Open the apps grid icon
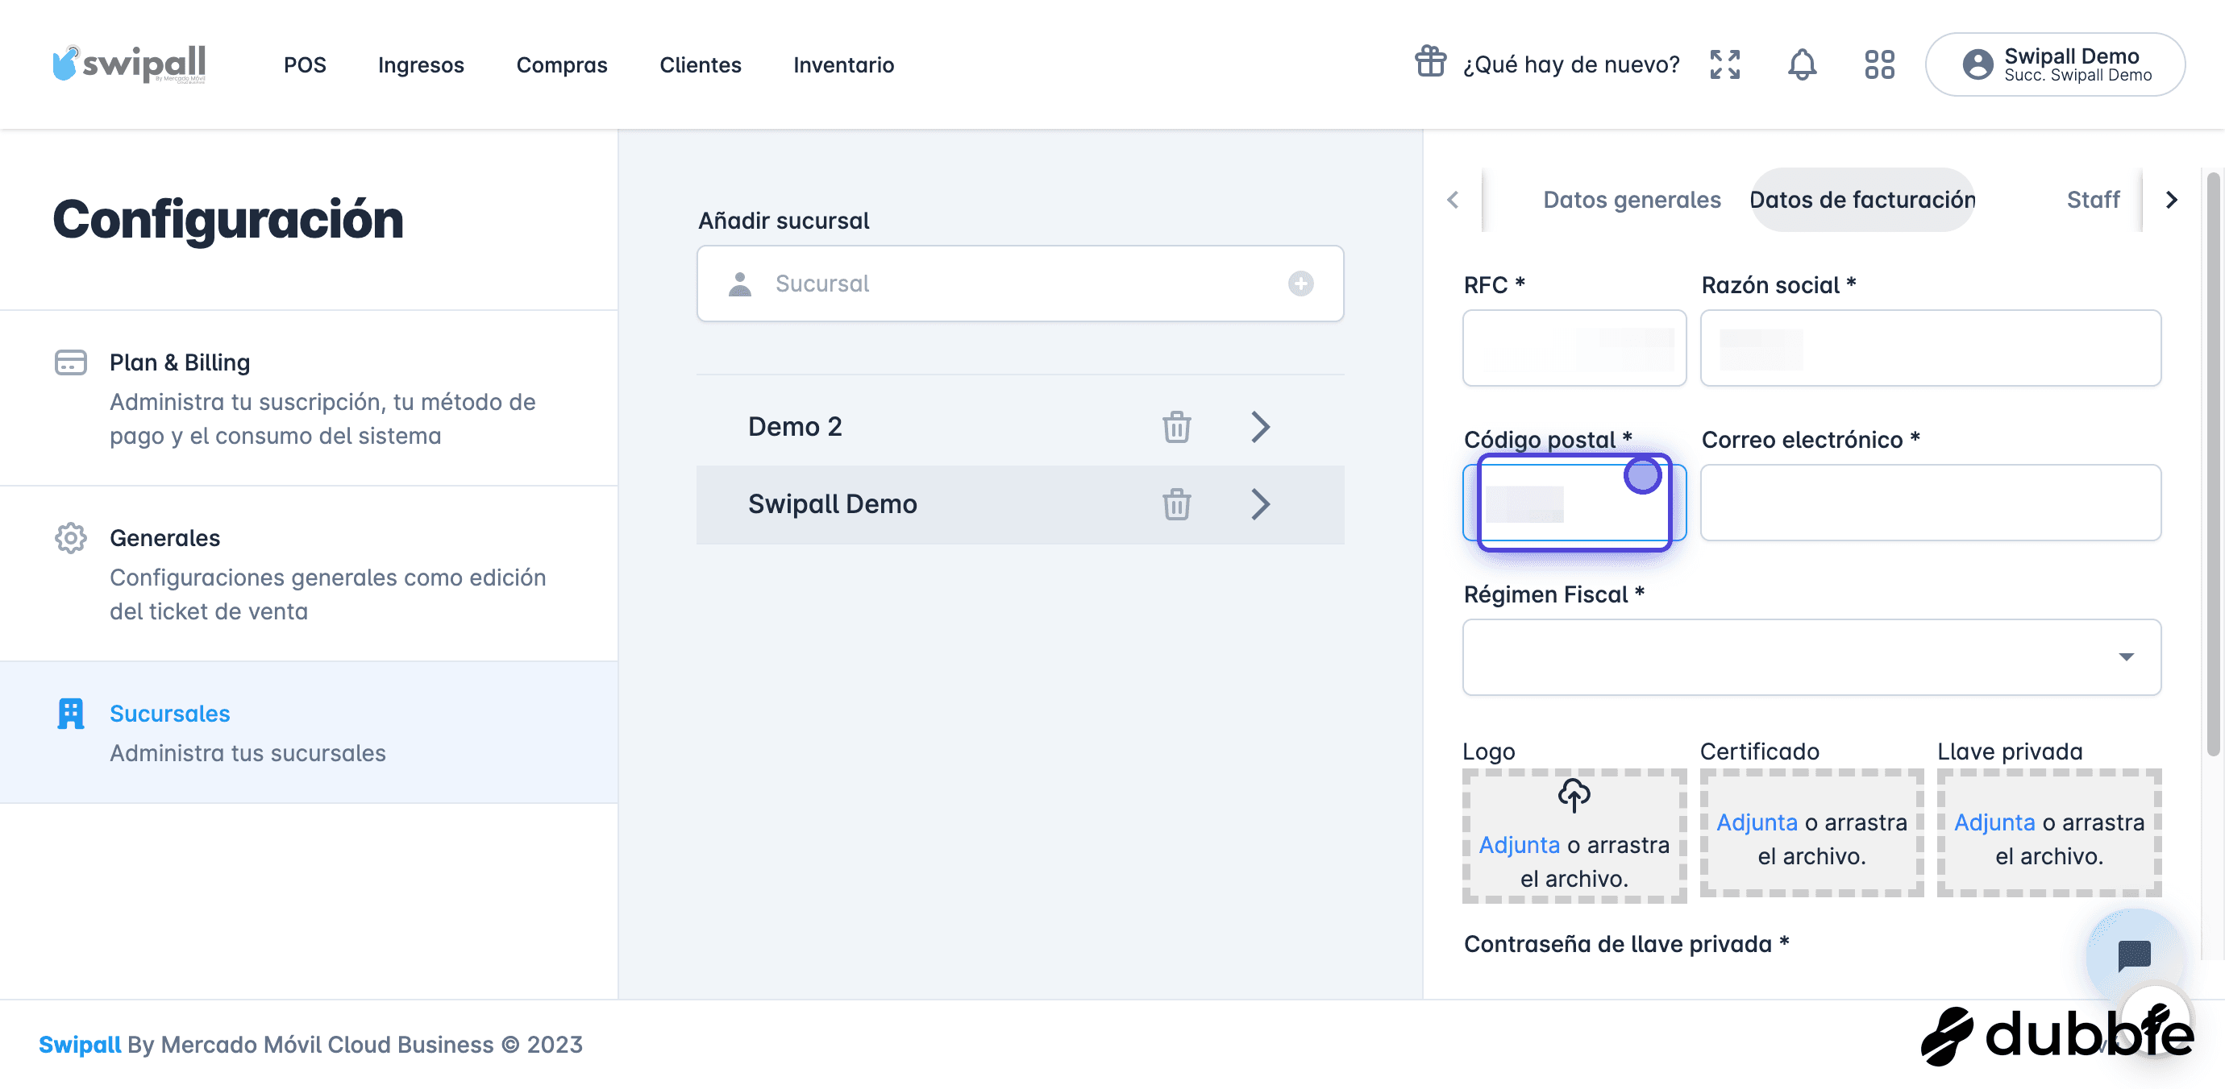This screenshot has height=1089, width=2225. pyautogui.click(x=1878, y=64)
